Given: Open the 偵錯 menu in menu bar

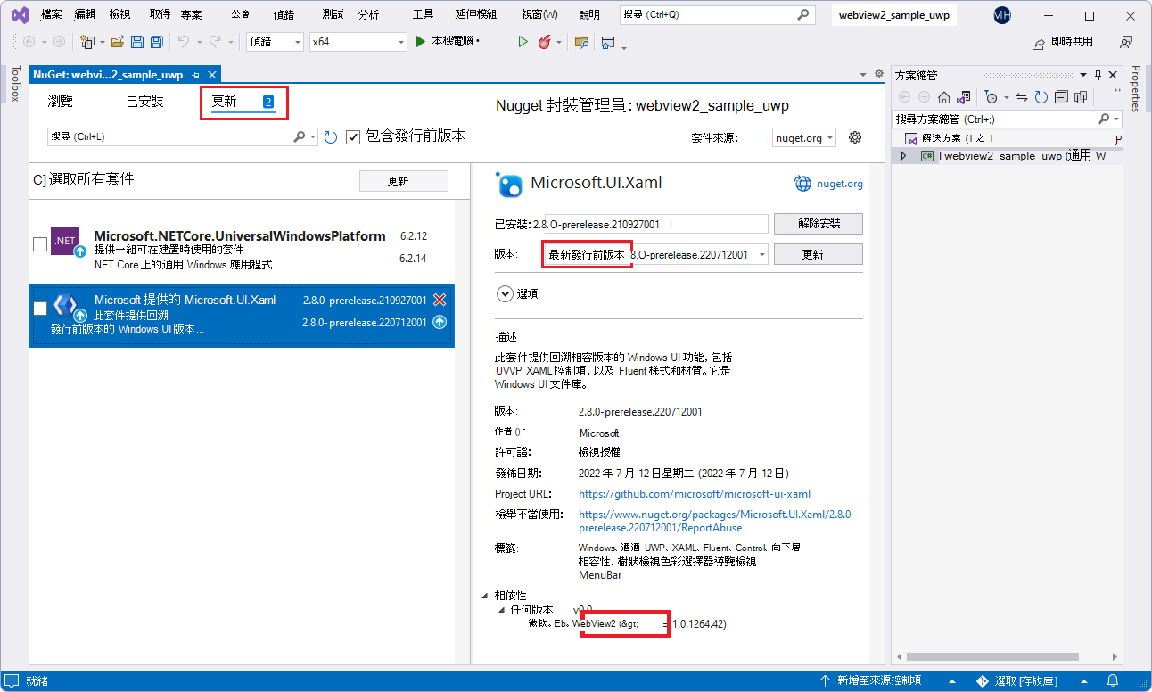Looking at the screenshot, I should coord(285,13).
